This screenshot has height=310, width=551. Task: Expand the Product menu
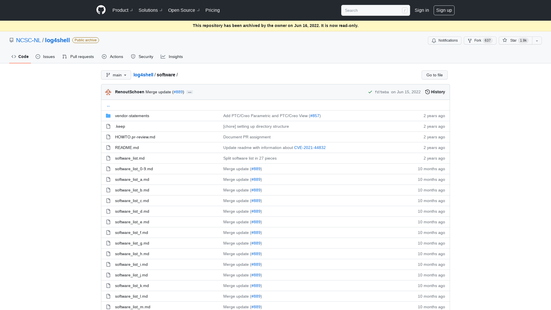point(123,10)
